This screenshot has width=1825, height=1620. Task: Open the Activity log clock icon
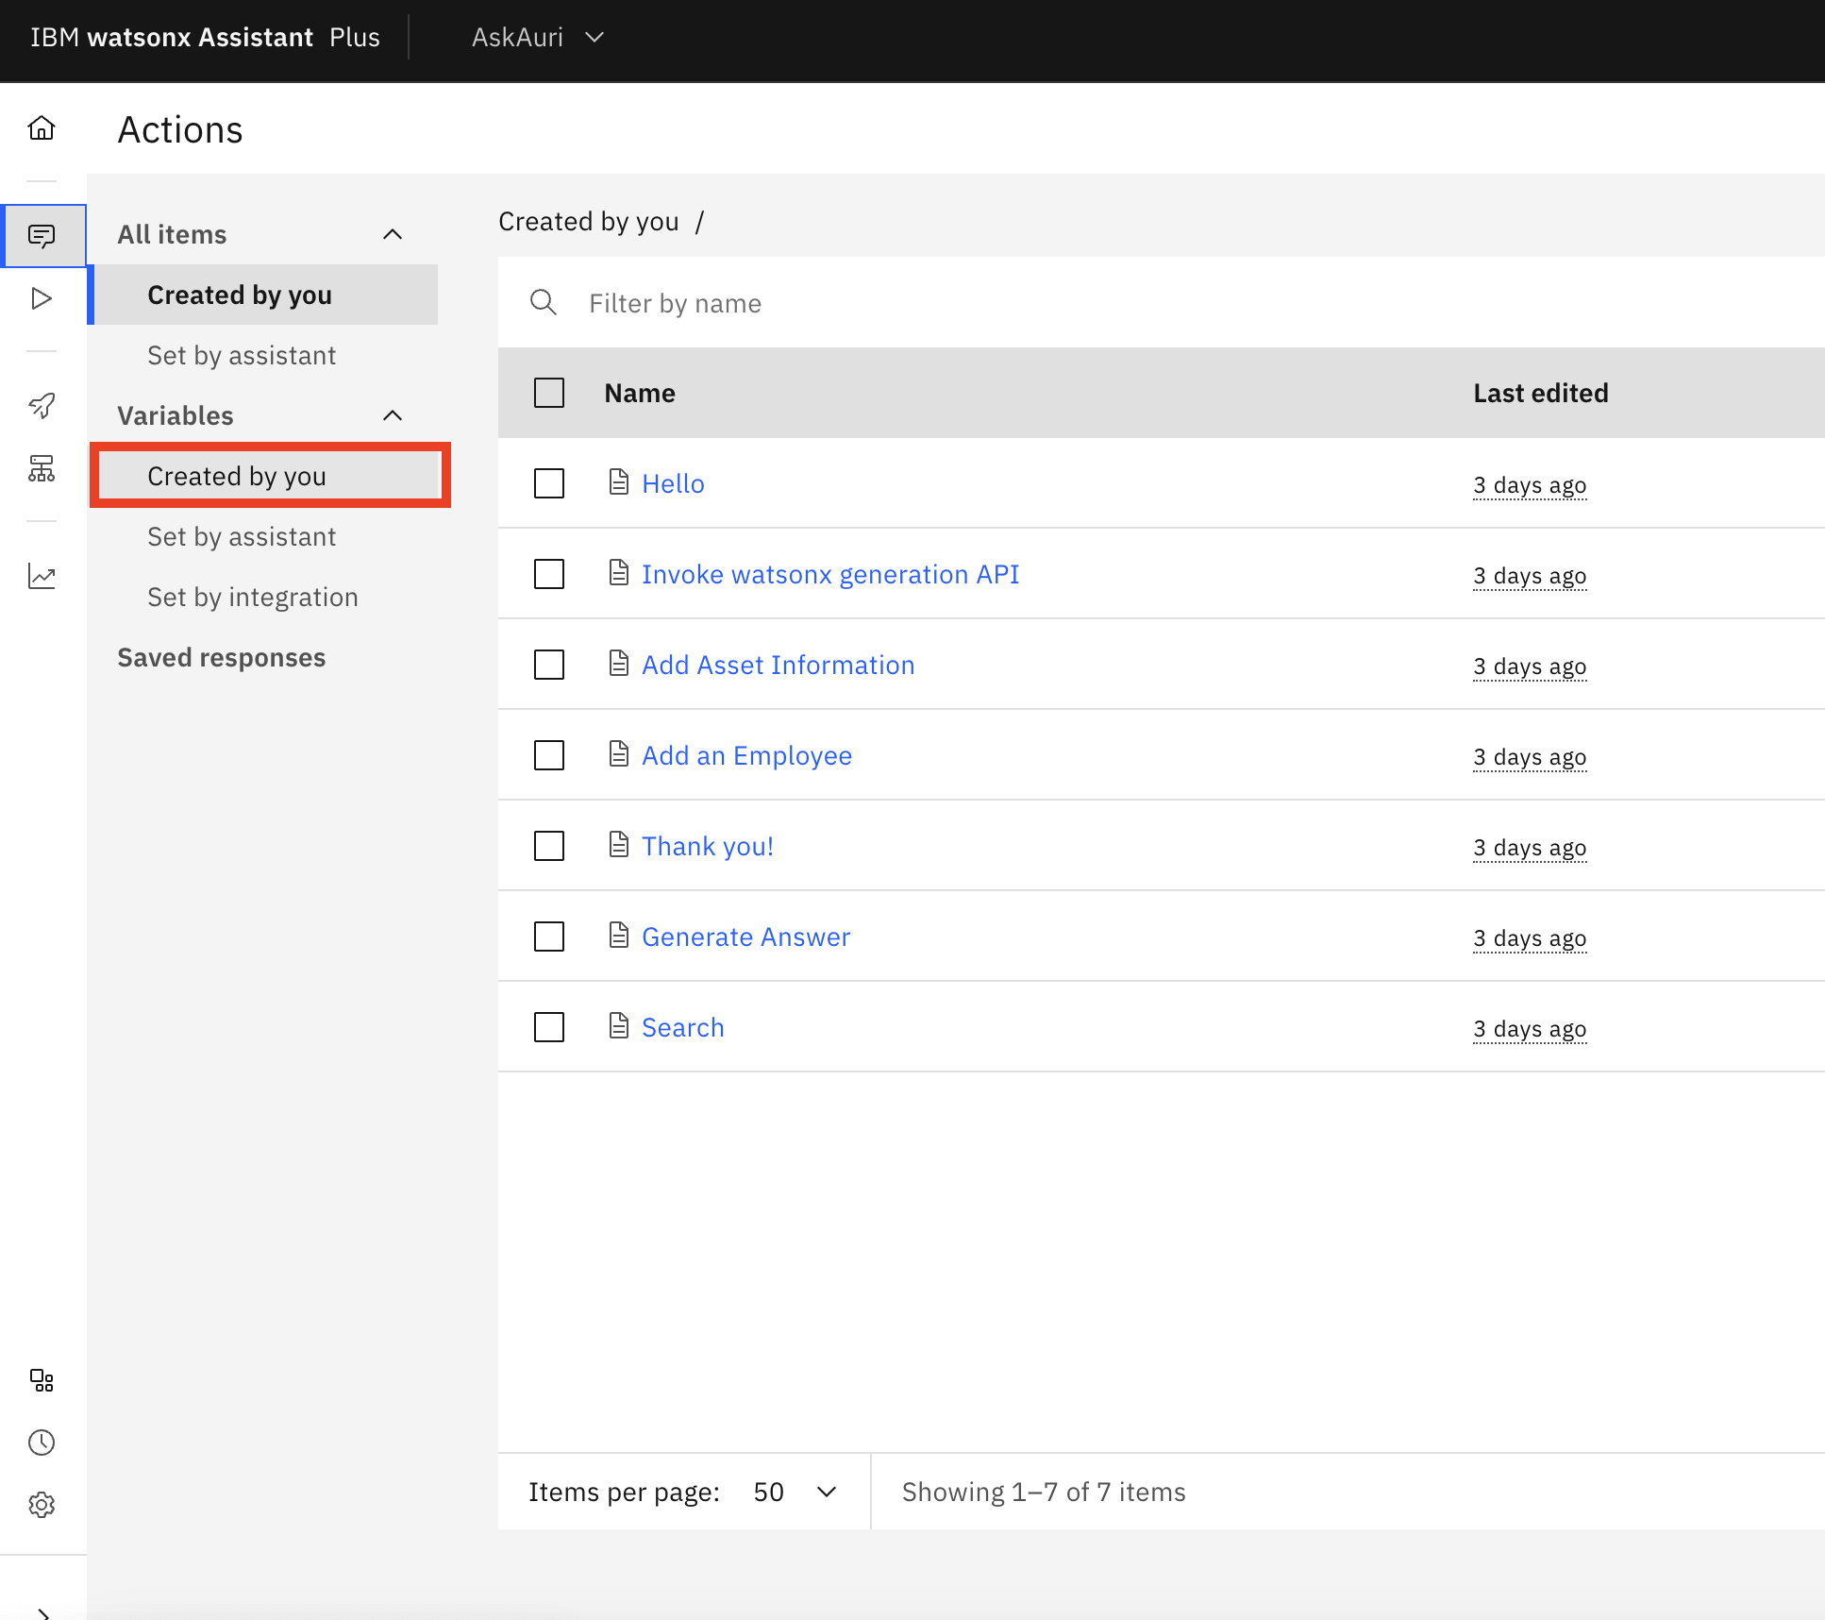pos(42,1443)
